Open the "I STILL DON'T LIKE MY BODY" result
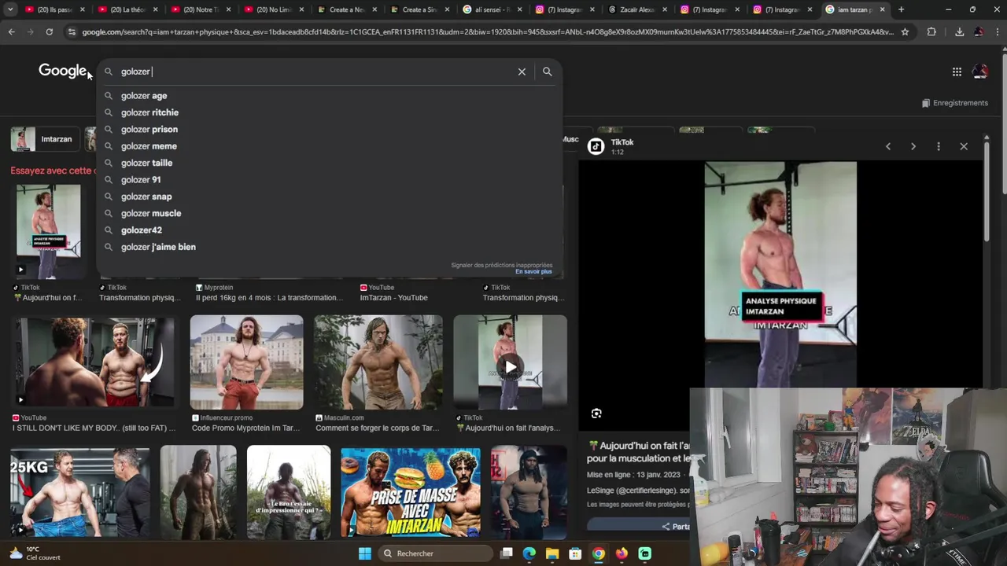The width and height of the screenshot is (1007, 566). pos(94,428)
